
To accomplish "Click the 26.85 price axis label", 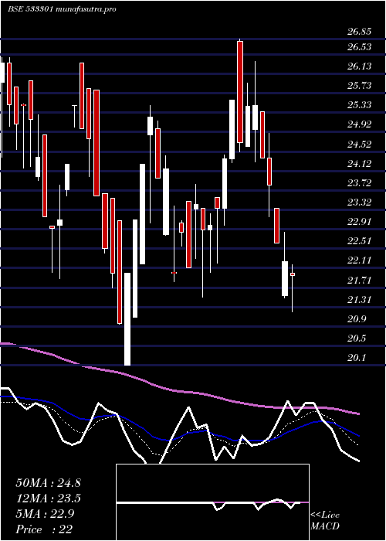I will coord(360,32).
